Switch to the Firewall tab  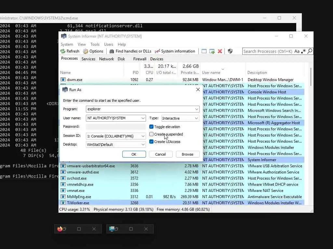click(x=140, y=59)
